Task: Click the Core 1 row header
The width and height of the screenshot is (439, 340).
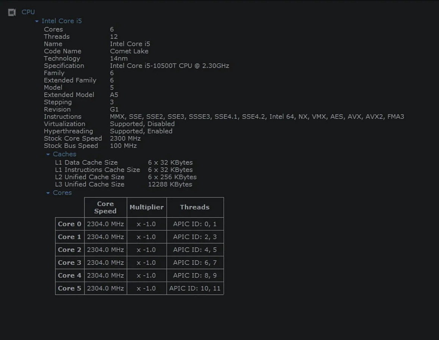Action: click(x=70, y=237)
